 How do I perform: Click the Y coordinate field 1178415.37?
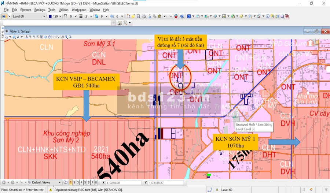pyautogui.click(x=166, y=183)
